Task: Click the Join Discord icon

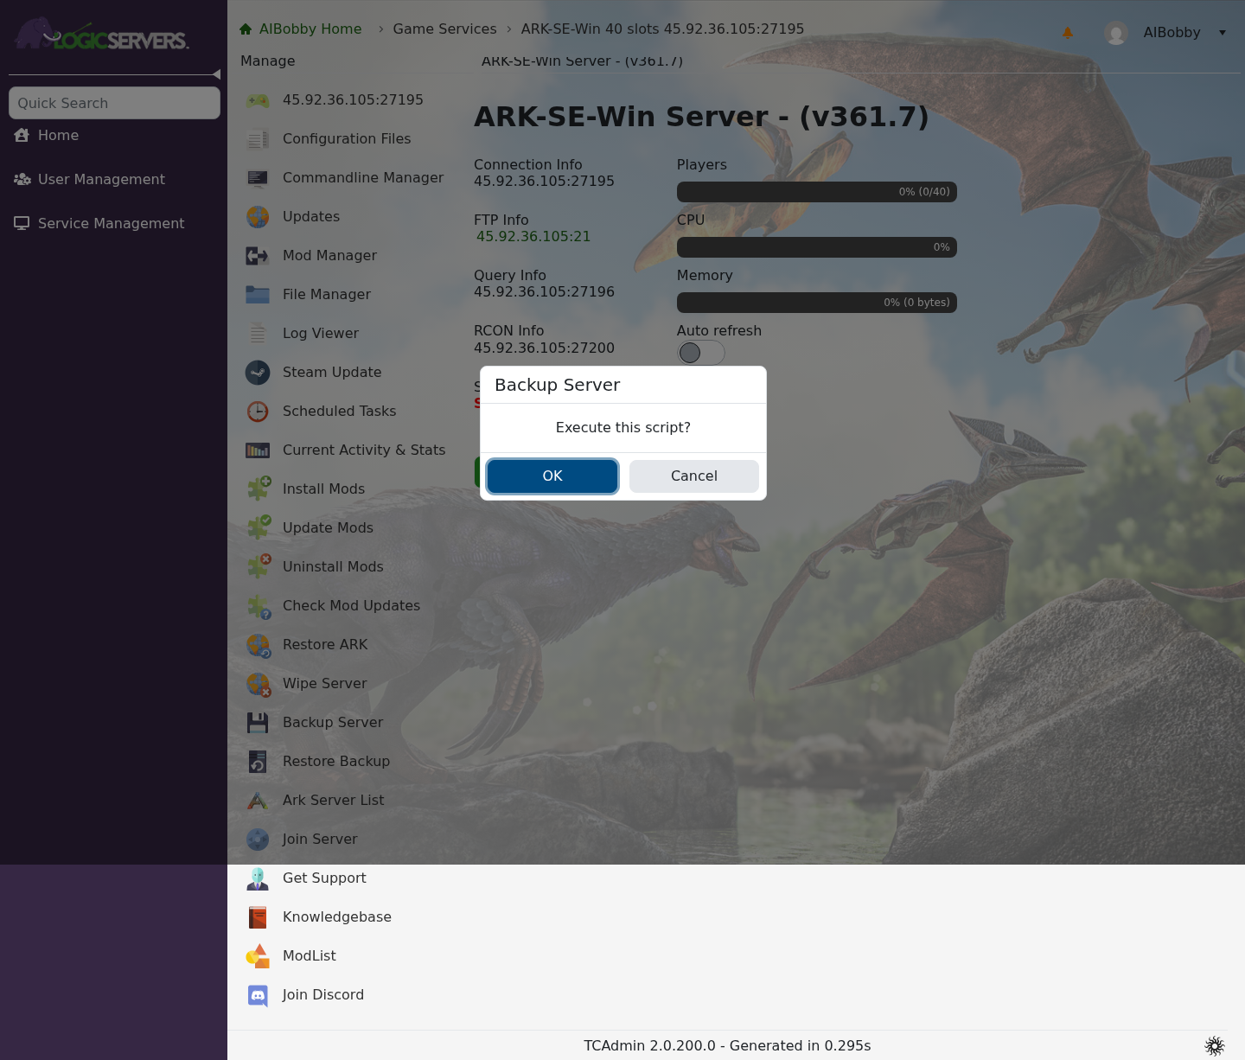Action: tap(258, 995)
